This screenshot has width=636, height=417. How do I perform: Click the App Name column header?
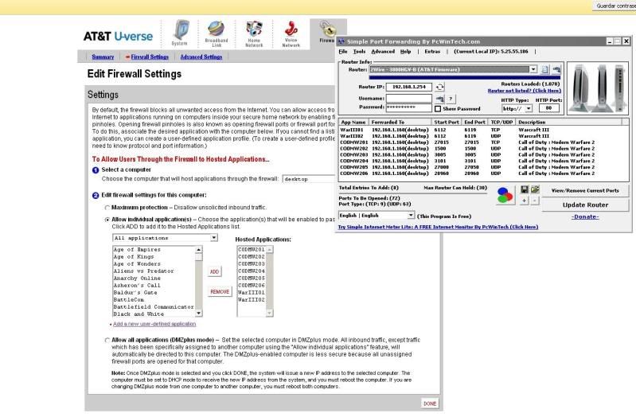(x=353, y=122)
